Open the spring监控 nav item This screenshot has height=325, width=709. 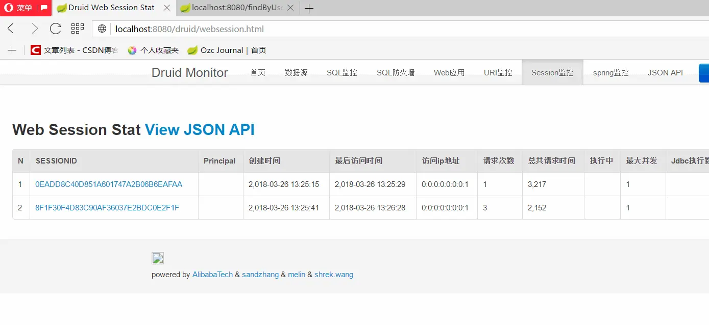coord(610,72)
